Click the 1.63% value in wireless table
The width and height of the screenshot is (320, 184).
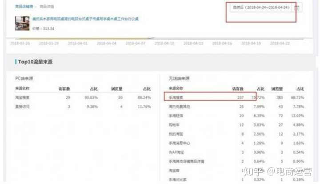298,143
